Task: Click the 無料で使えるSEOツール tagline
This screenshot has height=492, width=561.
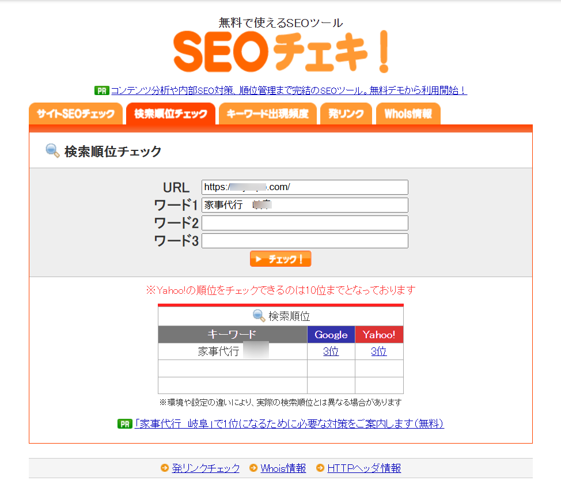Action: pos(281,23)
